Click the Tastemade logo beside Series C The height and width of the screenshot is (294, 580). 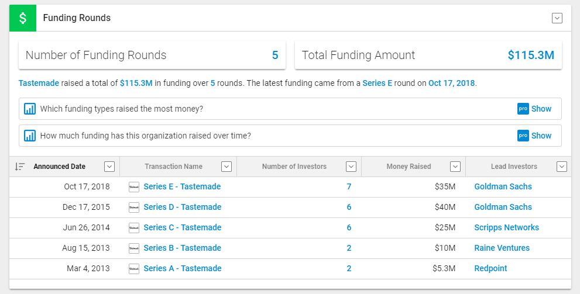pos(134,228)
